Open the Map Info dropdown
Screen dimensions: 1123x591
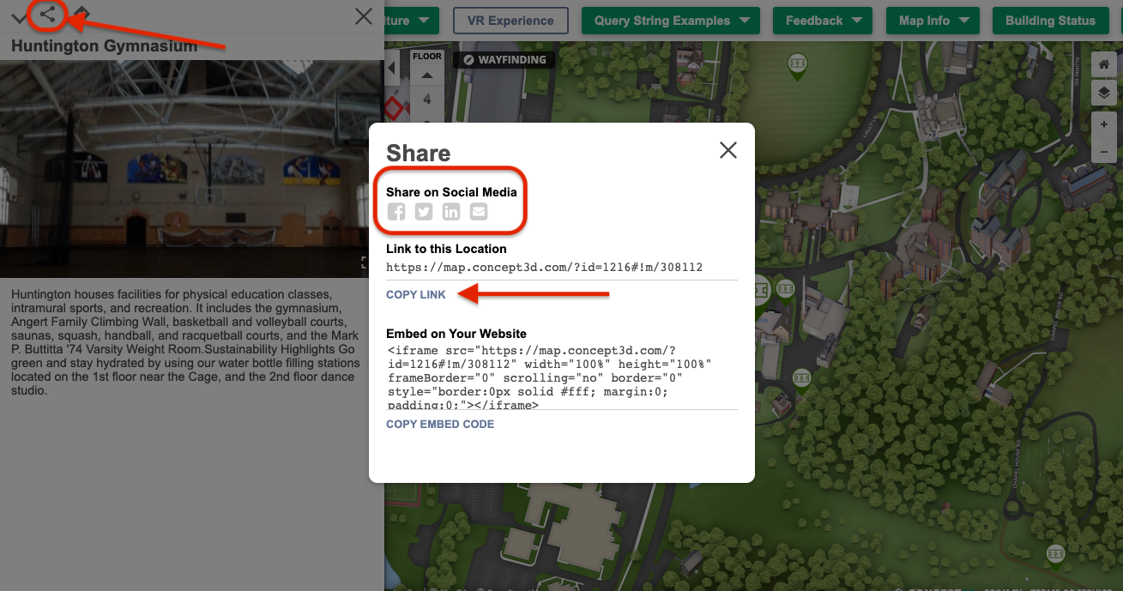click(932, 20)
